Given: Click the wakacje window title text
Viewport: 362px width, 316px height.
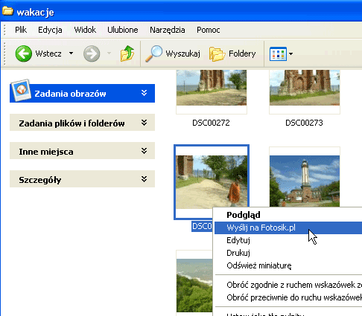Looking at the screenshot, I should tap(35, 12).
